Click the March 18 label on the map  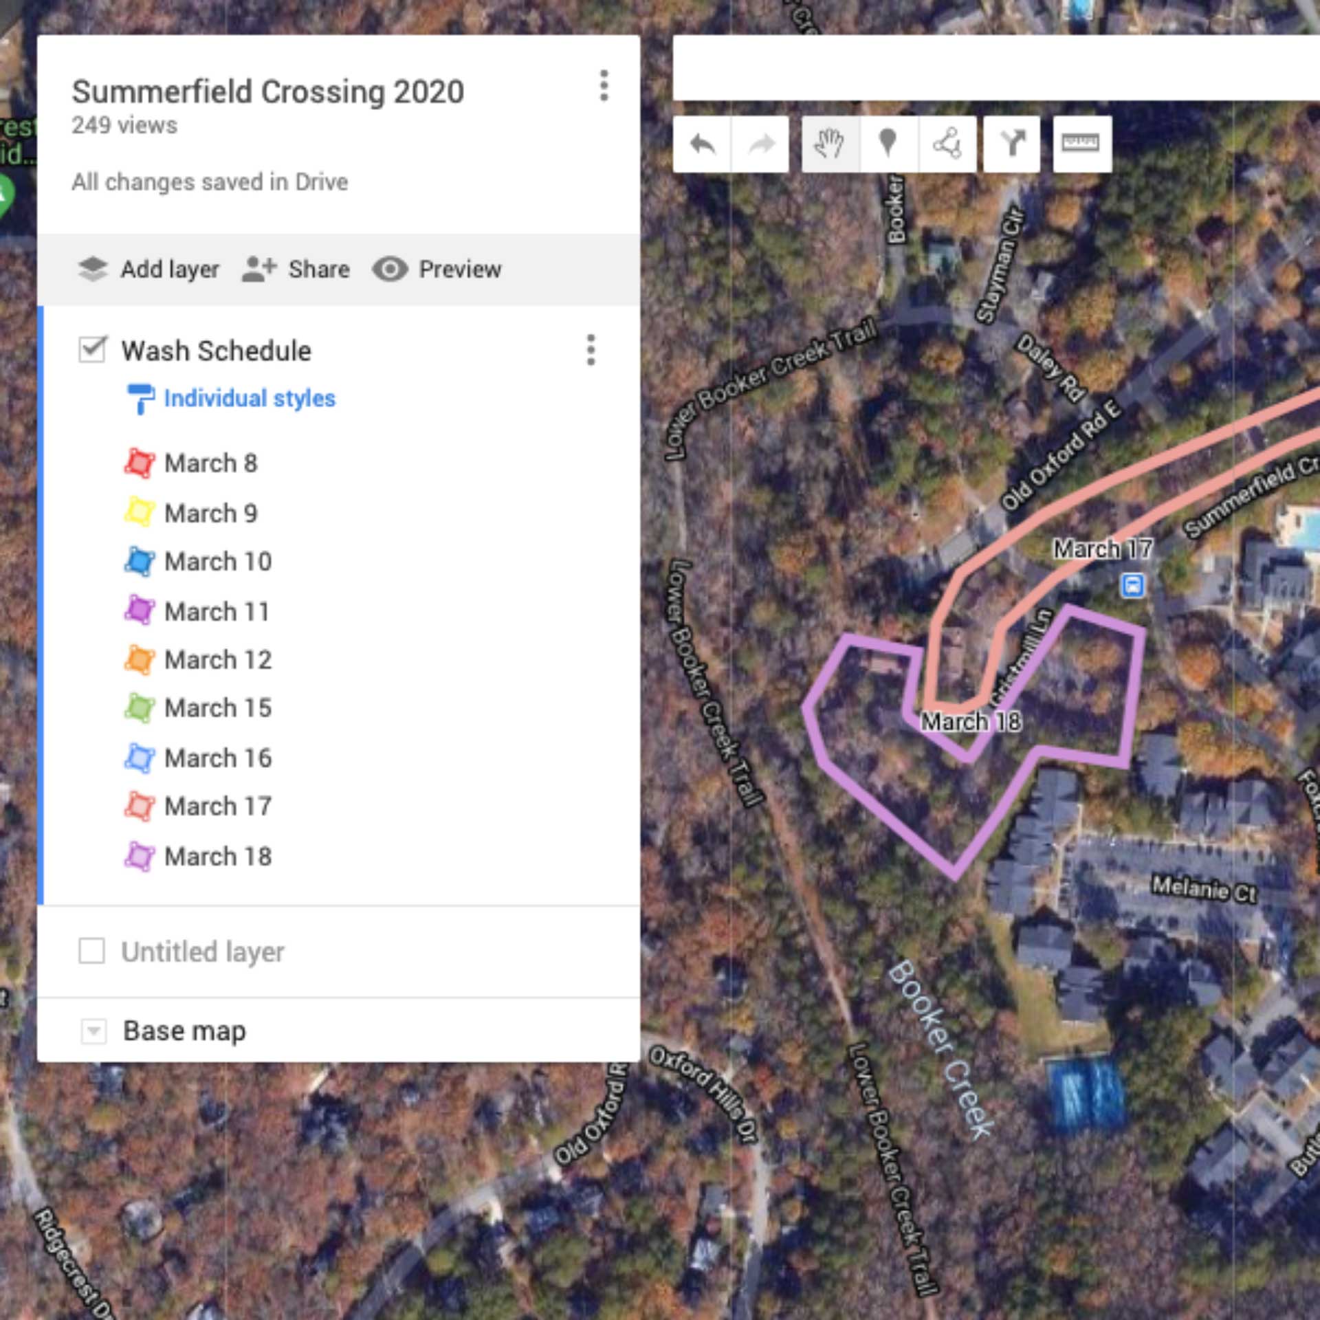coord(971,721)
